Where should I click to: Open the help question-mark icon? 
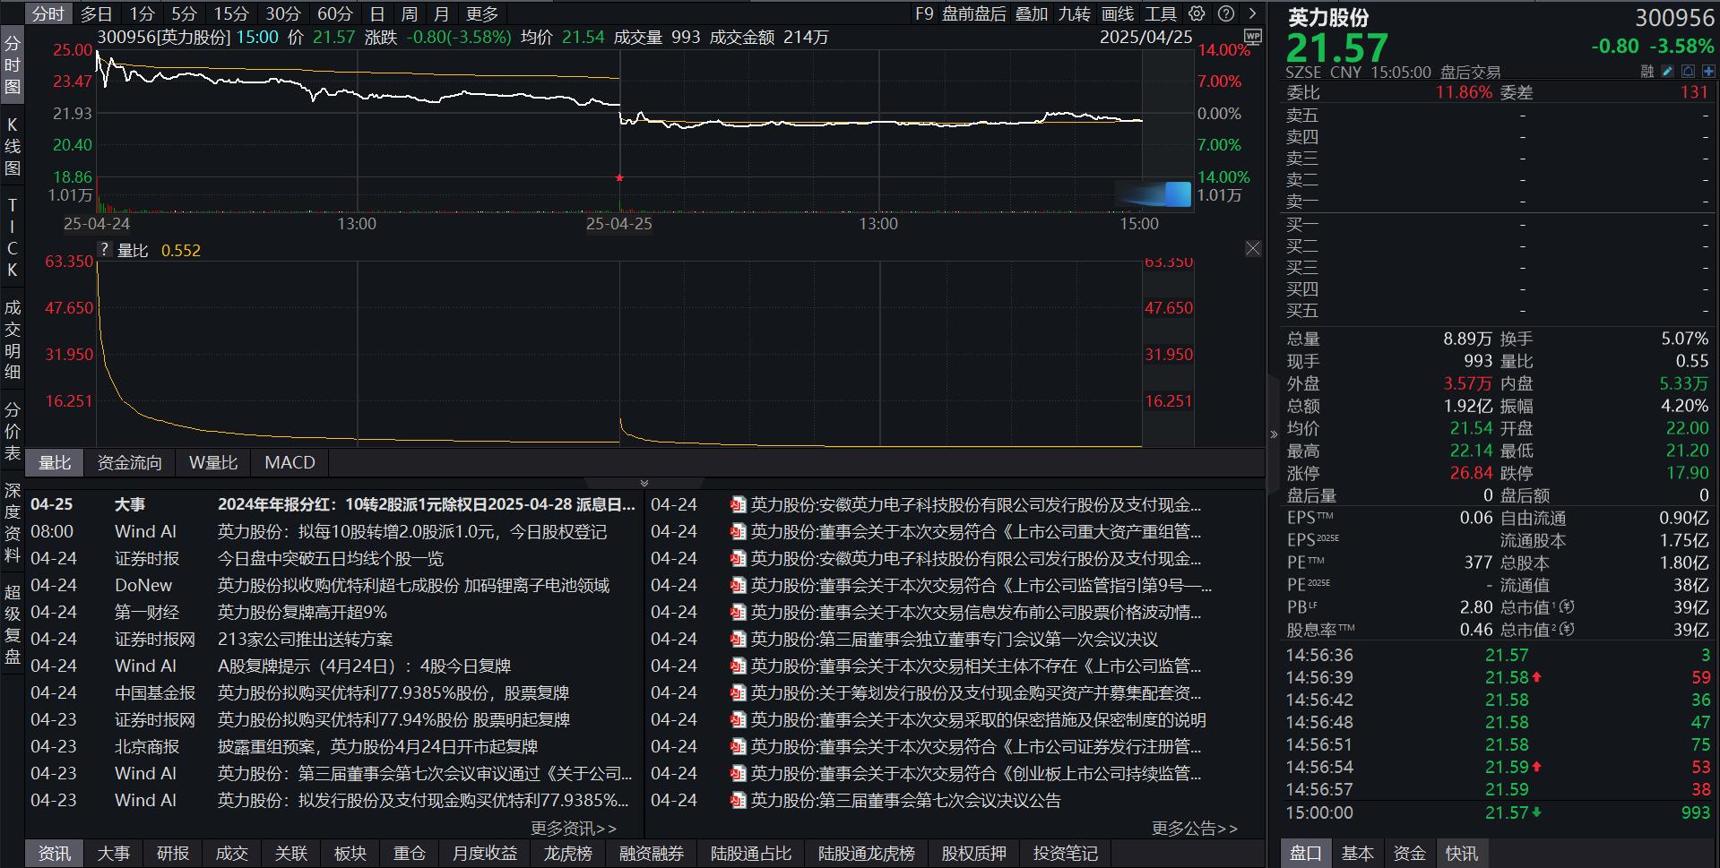[1224, 13]
